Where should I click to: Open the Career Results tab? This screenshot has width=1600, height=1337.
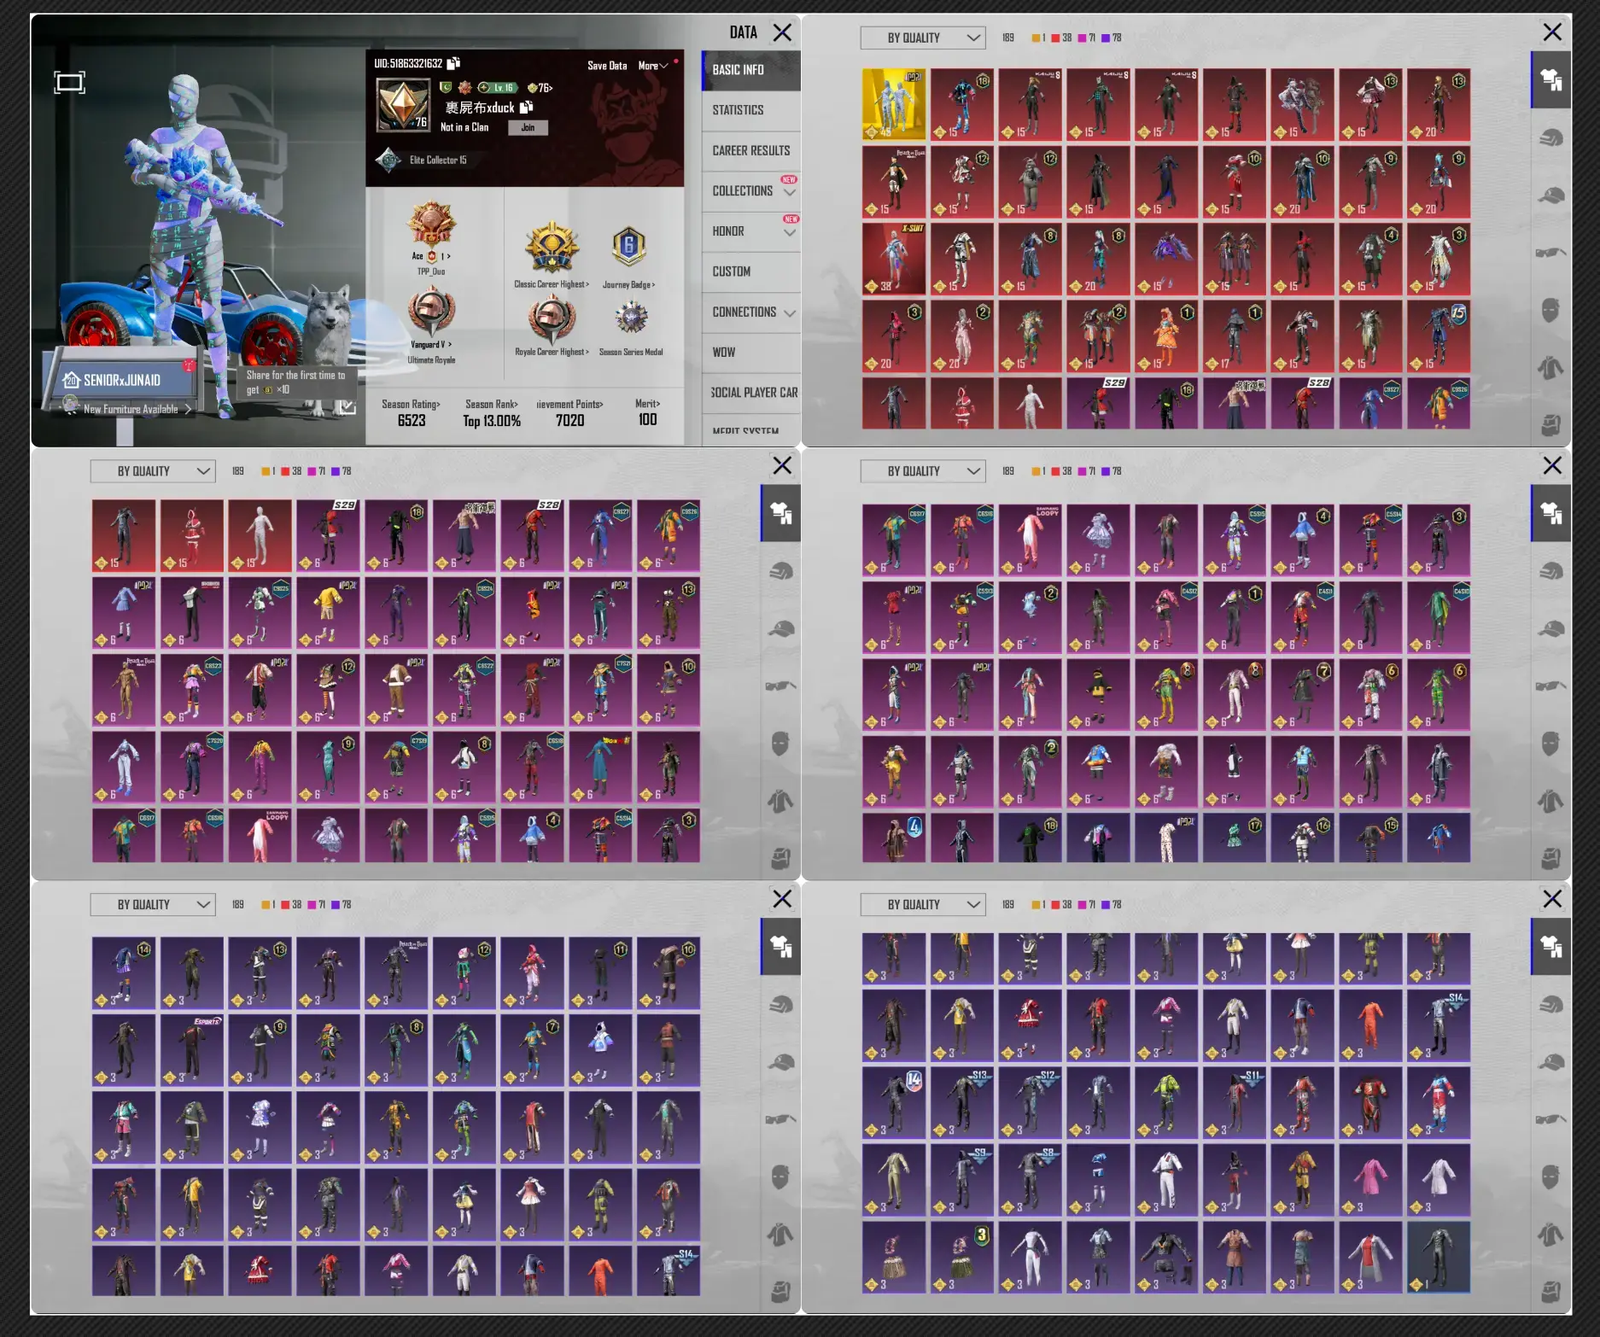click(x=750, y=150)
